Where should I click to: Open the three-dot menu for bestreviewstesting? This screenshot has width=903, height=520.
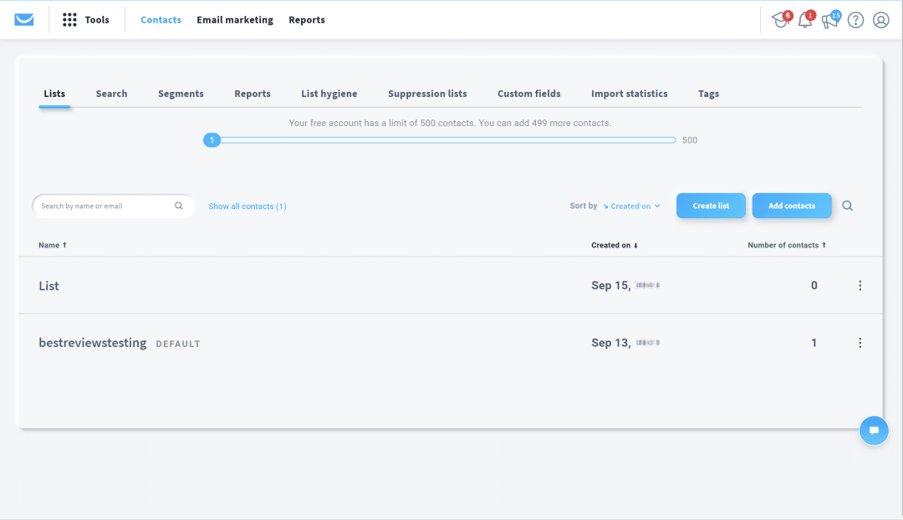[x=860, y=343]
